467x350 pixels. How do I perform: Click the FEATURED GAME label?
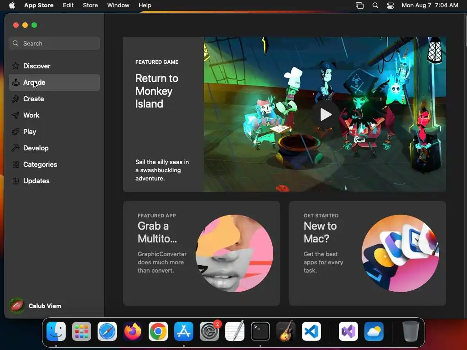pos(157,62)
